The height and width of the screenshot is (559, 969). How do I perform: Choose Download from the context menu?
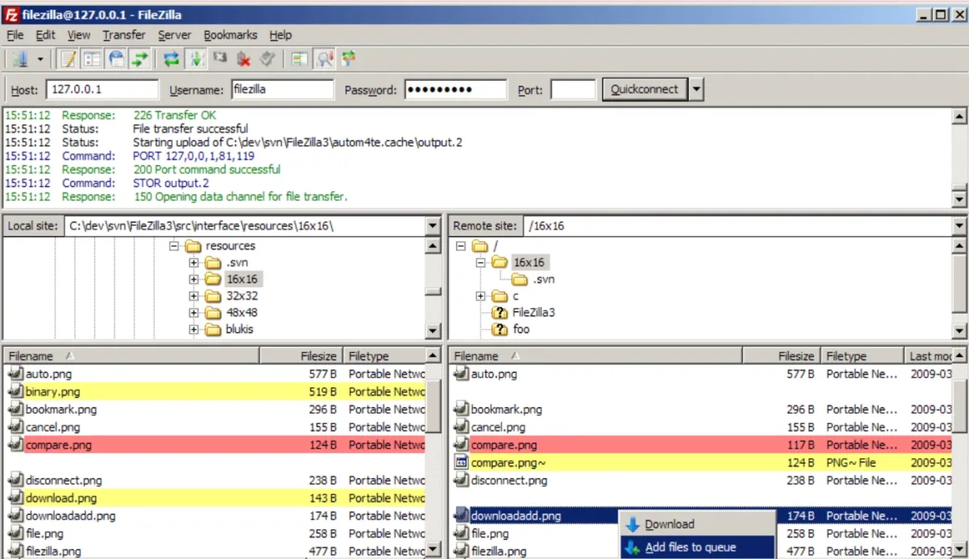coord(697,524)
